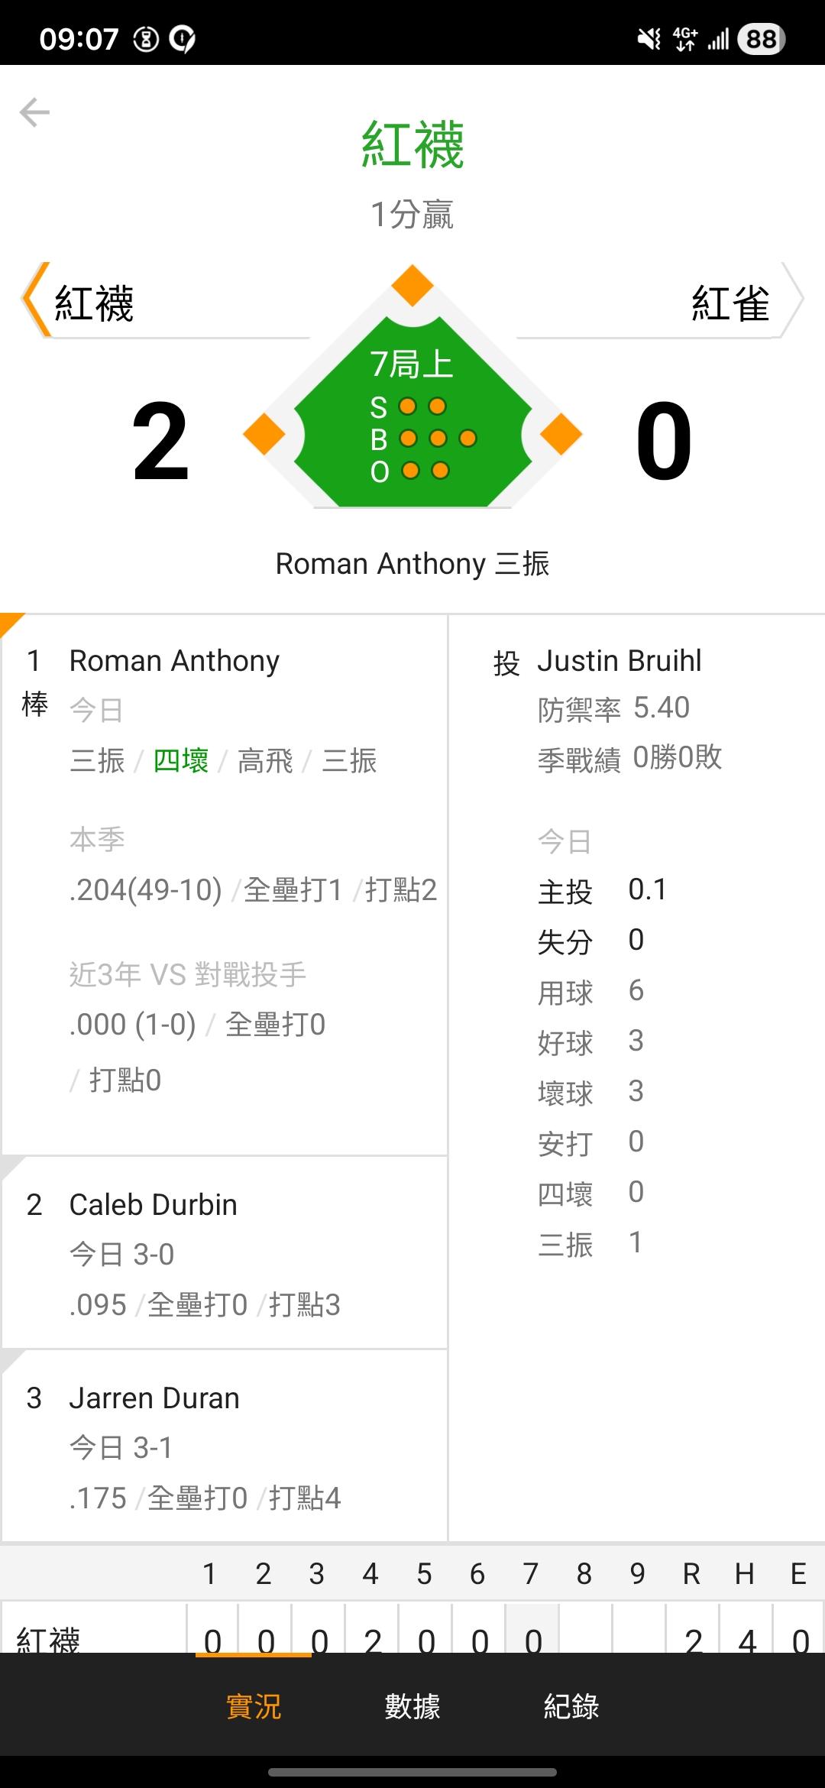The height and width of the screenshot is (1788, 825).
Task: Tap the orange first base diamond
Action: click(561, 434)
